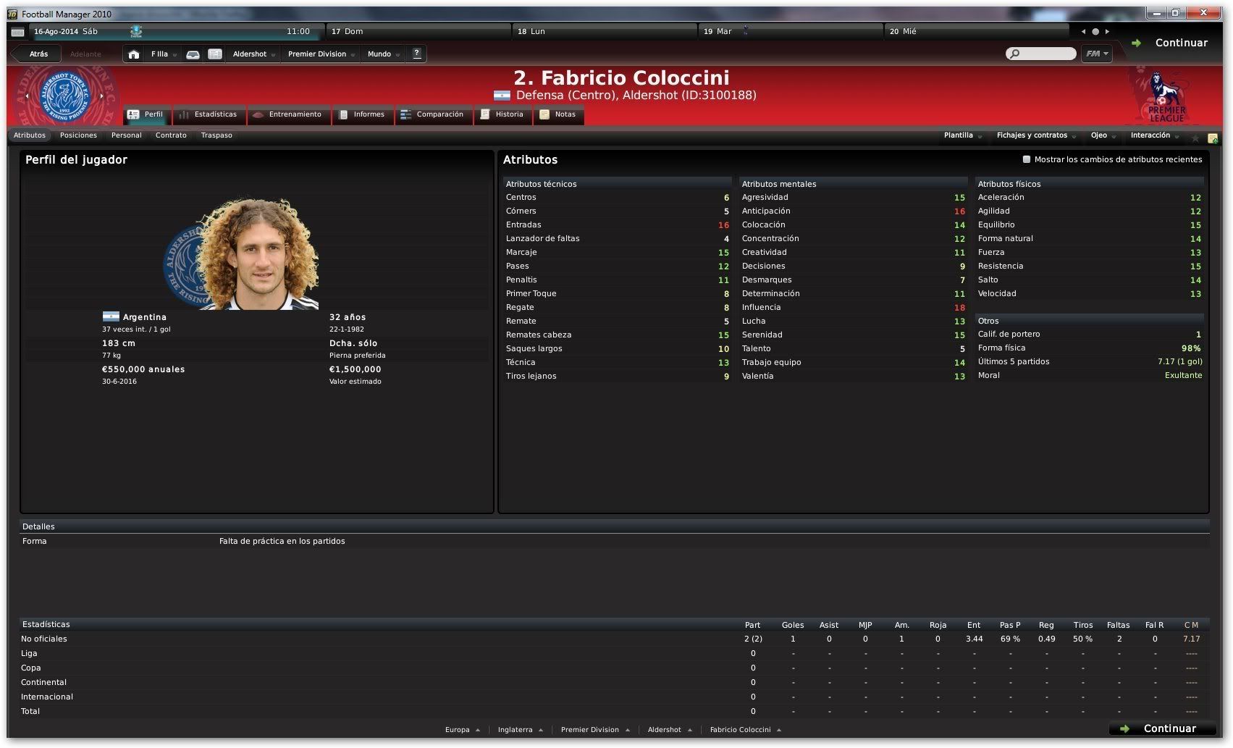
Task: Click the Everton match badge on 16-Ago
Action: pos(136,31)
